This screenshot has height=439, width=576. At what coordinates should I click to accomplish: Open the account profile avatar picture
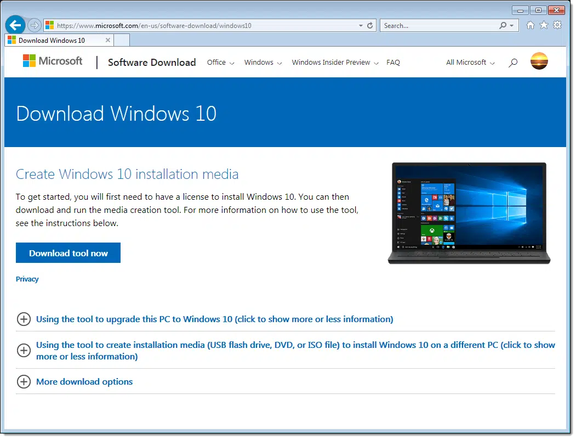pos(539,61)
